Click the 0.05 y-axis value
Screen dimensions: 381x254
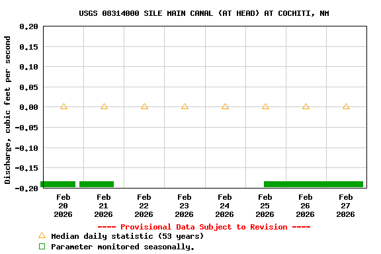click(28, 87)
